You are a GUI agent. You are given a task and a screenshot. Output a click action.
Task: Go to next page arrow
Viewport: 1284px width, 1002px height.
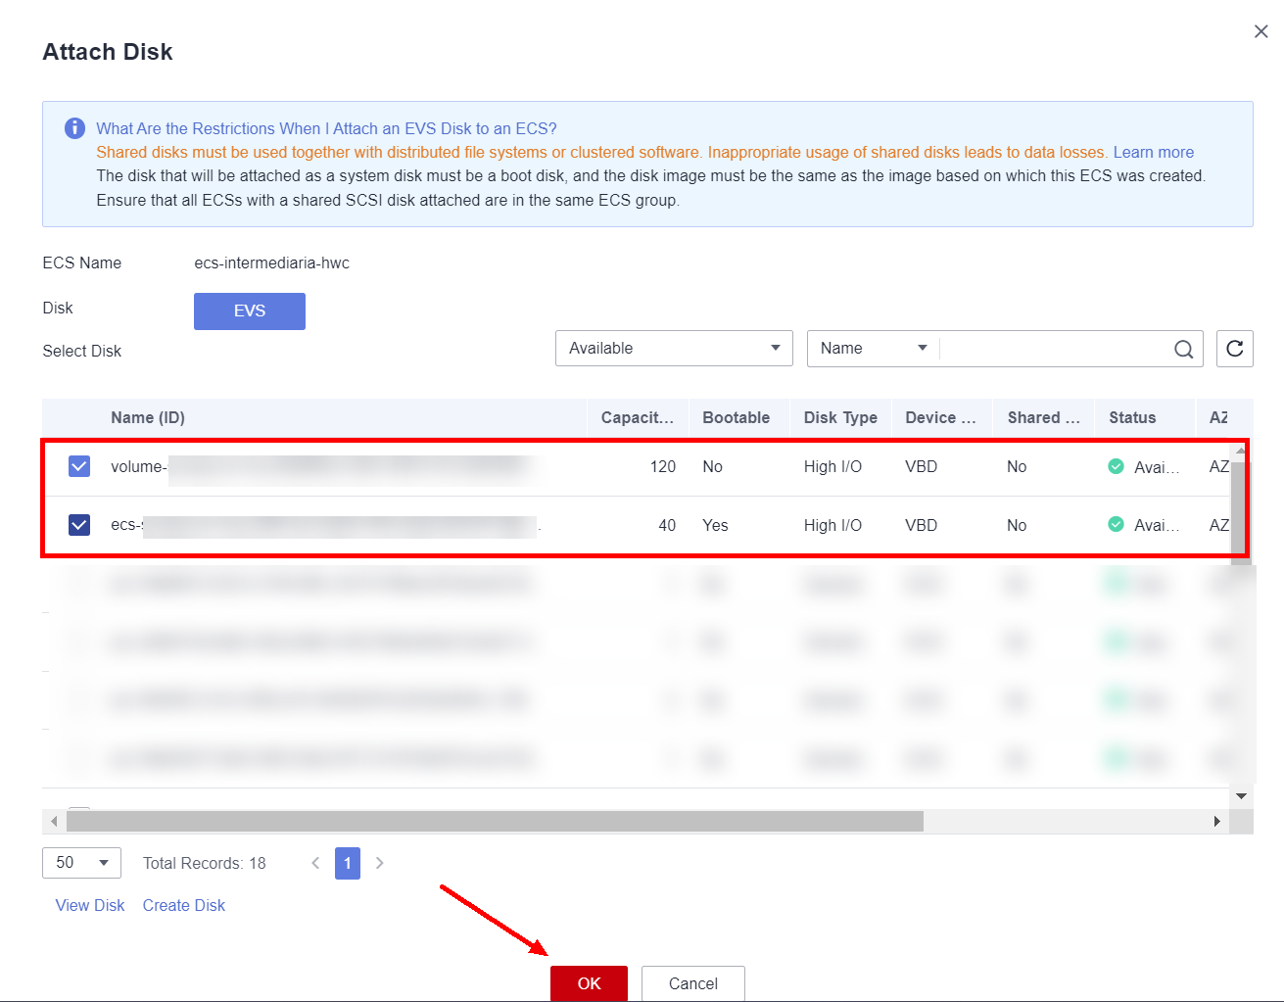pyautogui.click(x=380, y=863)
